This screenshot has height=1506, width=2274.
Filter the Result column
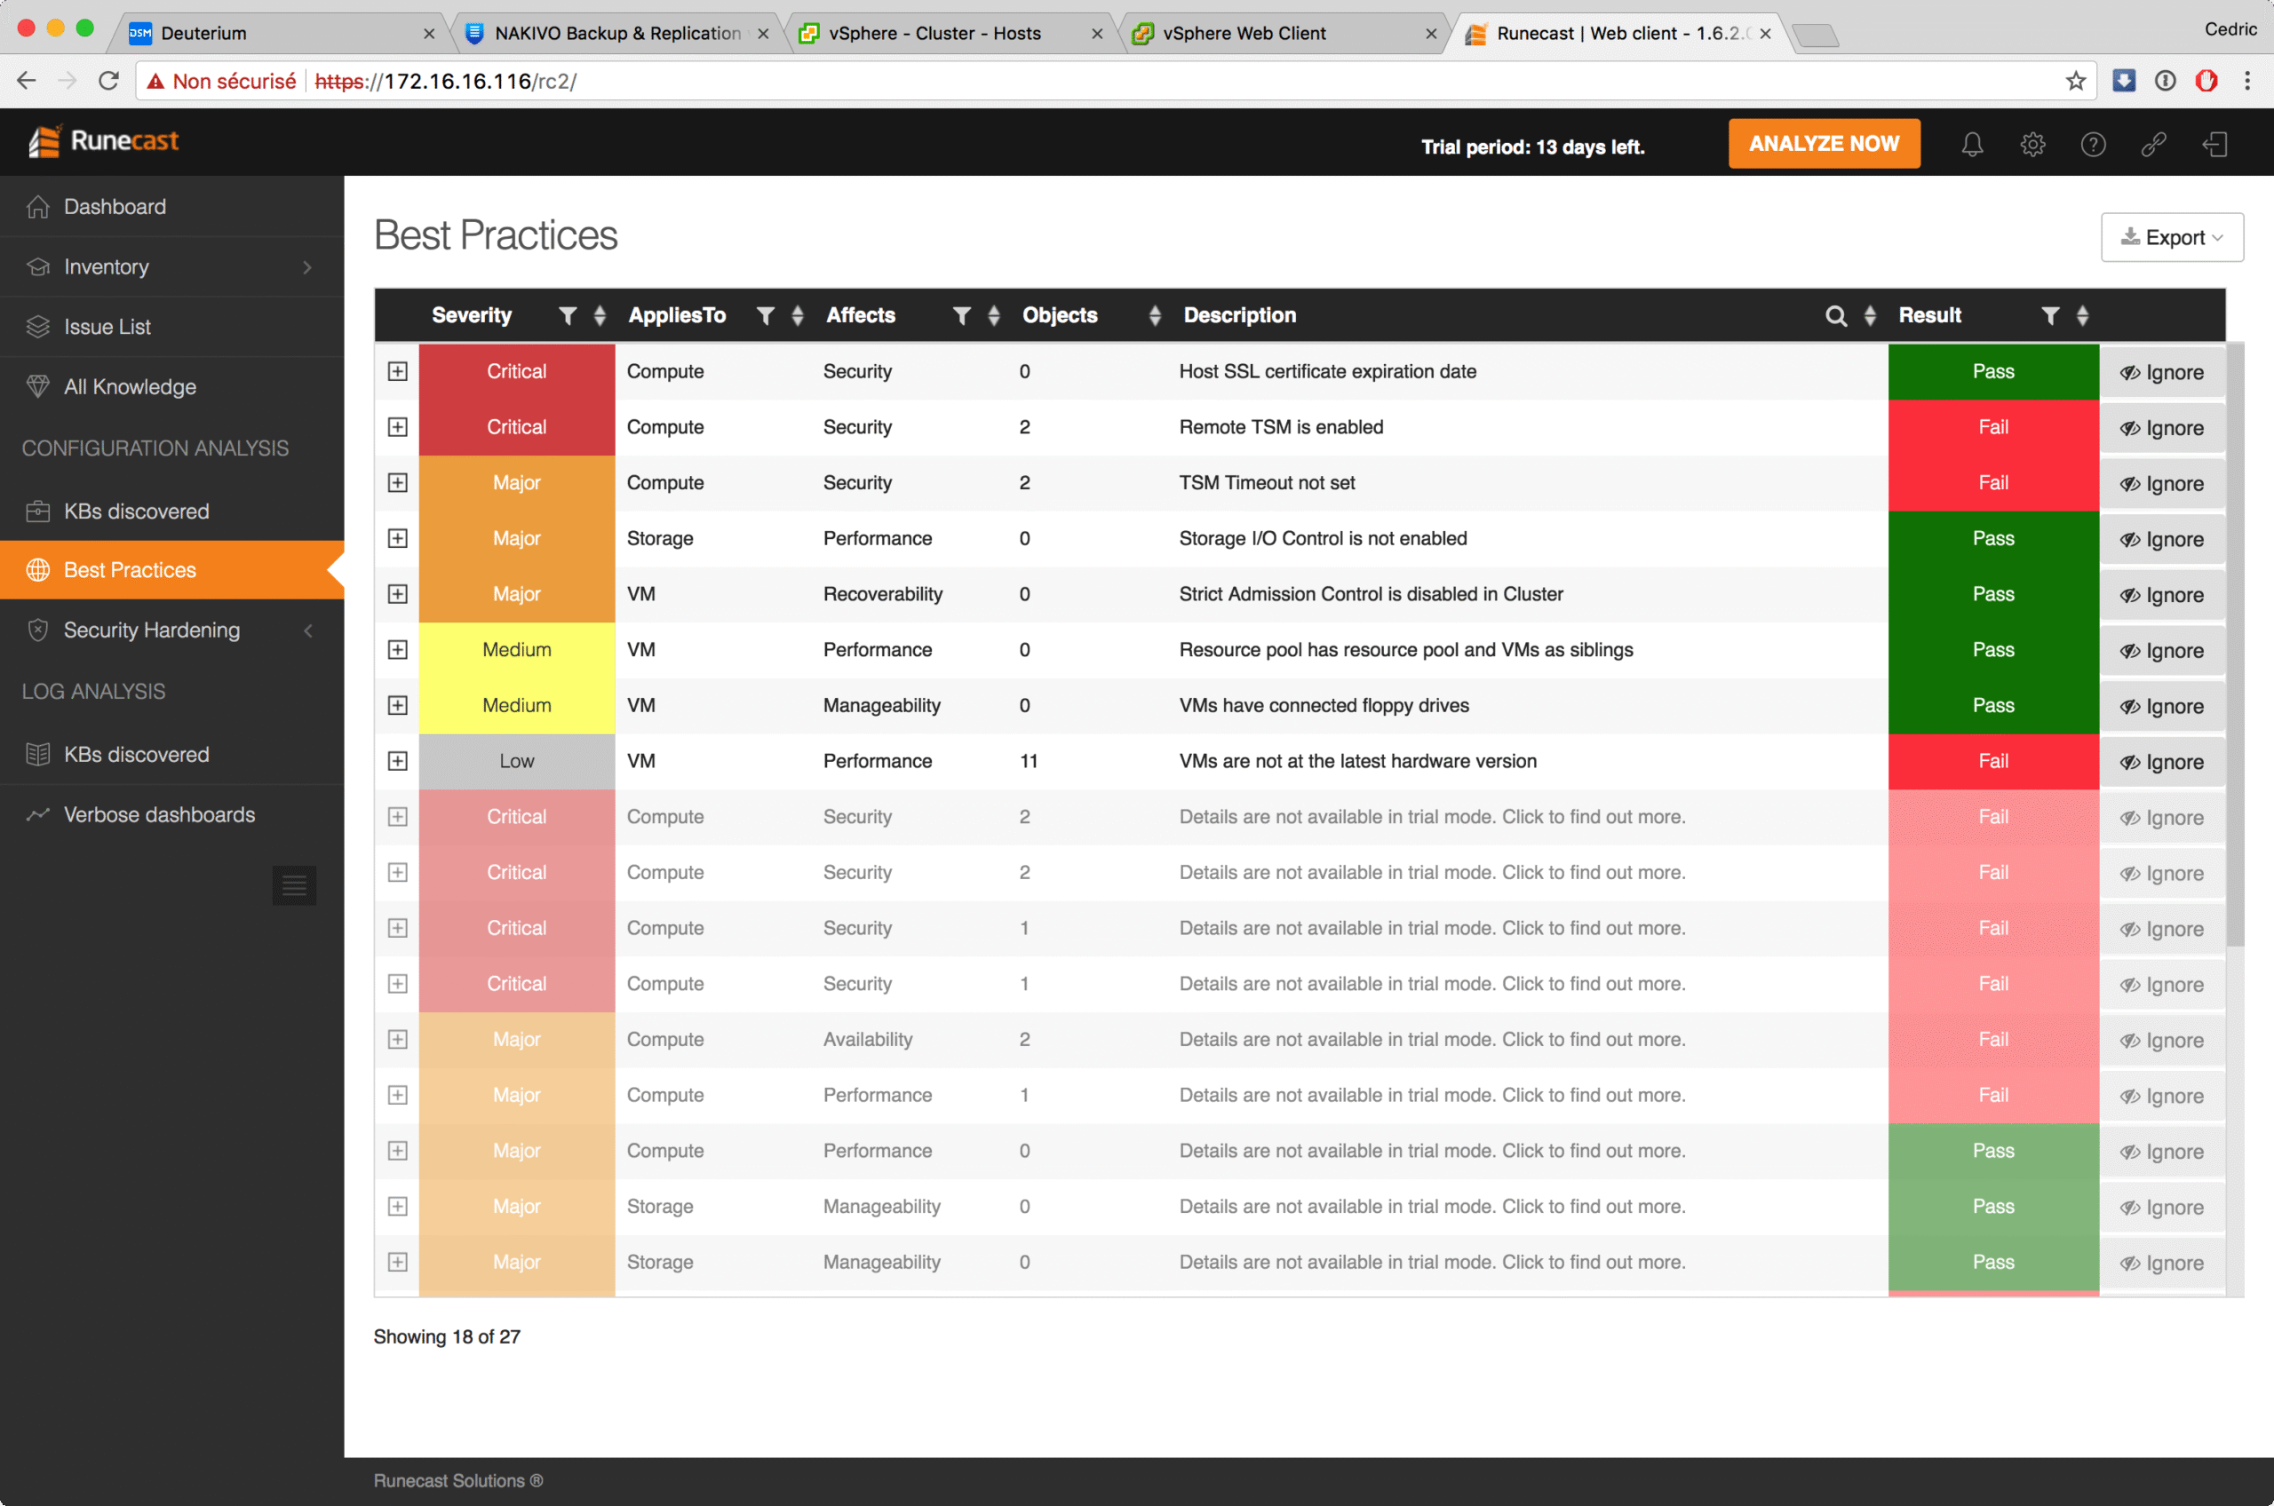2049,316
